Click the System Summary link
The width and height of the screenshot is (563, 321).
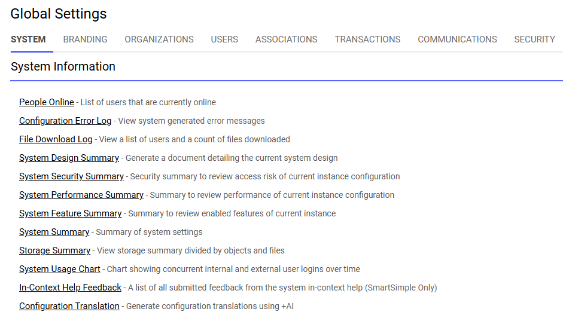(x=54, y=232)
